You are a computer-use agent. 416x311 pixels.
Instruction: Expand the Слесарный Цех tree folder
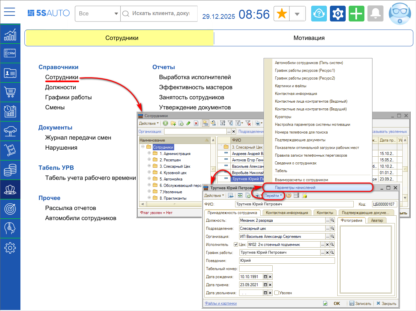point(149,166)
